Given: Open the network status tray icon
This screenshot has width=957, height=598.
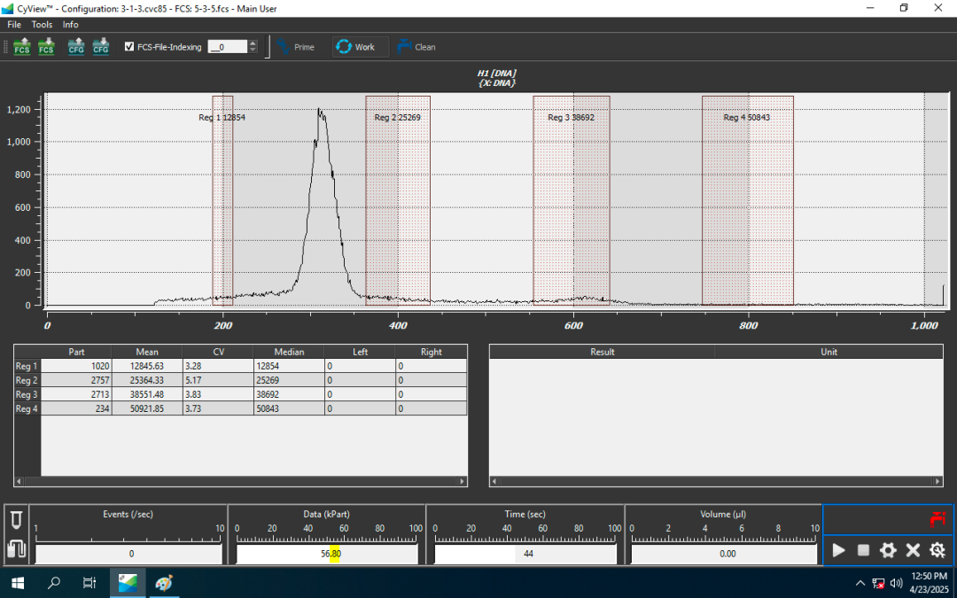Looking at the screenshot, I should [878, 583].
